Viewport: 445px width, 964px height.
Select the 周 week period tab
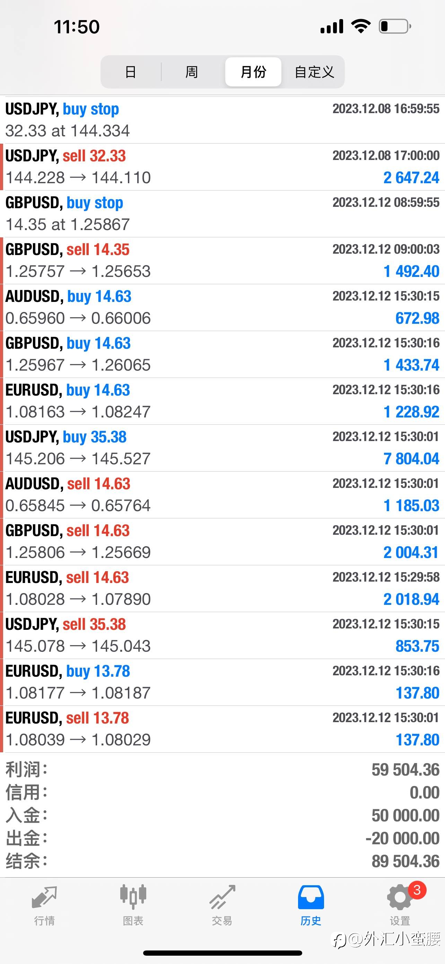click(x=192, y=72)
